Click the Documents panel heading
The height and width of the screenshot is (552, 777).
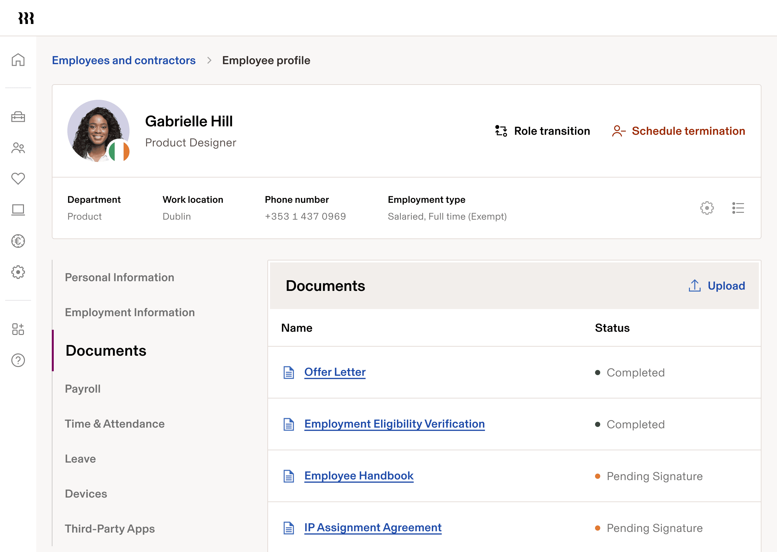pyautogui.click(x=325, y=285)
